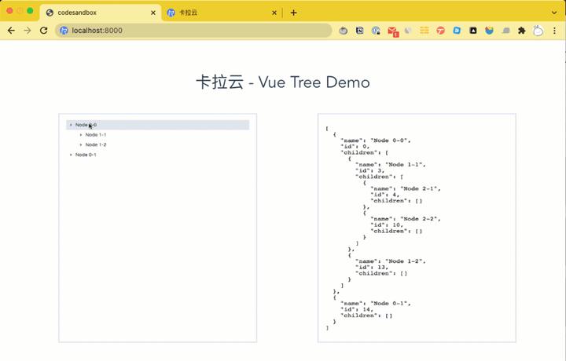This screenshot has width=566, height=361.
Task: Select the Node 1-1 tree row
Action: pyautogui.click(x=163, y=135)
